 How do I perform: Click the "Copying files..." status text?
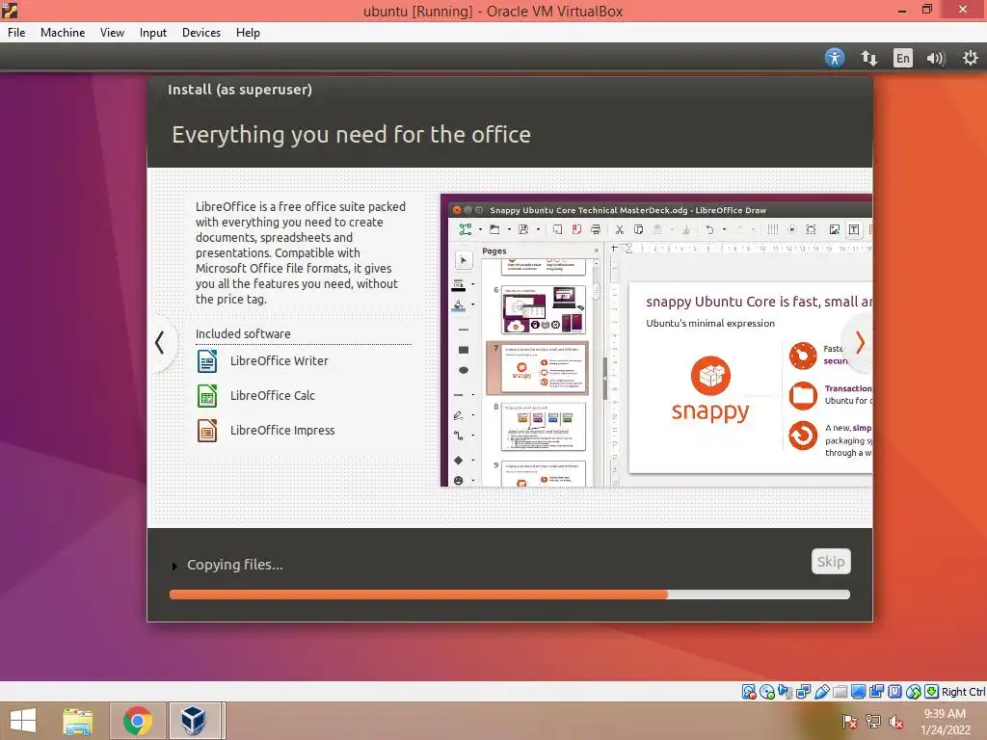[235, 565]
